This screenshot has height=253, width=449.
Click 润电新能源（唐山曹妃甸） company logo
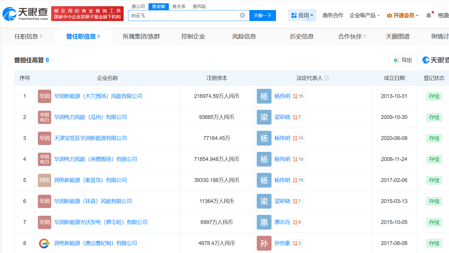pos(44,243)
